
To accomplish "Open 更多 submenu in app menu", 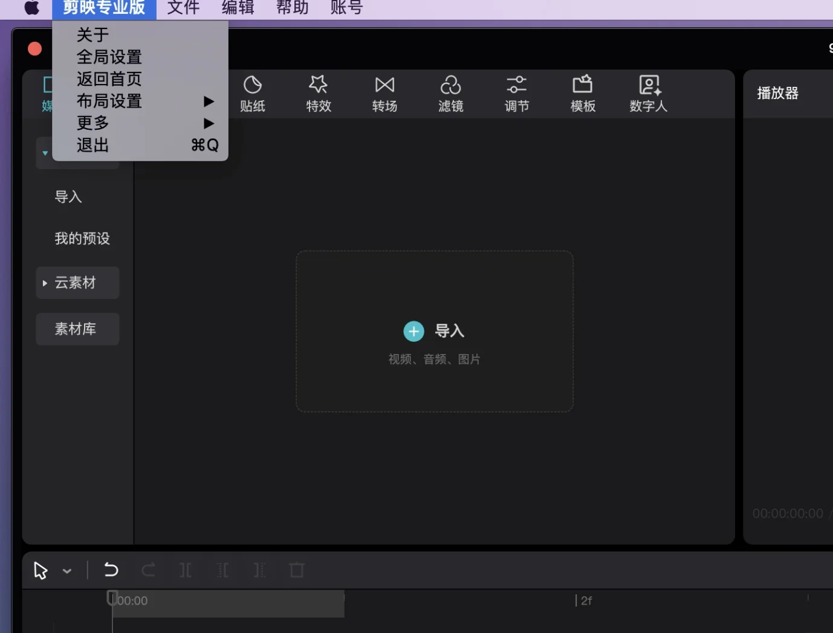I will 140,123.
